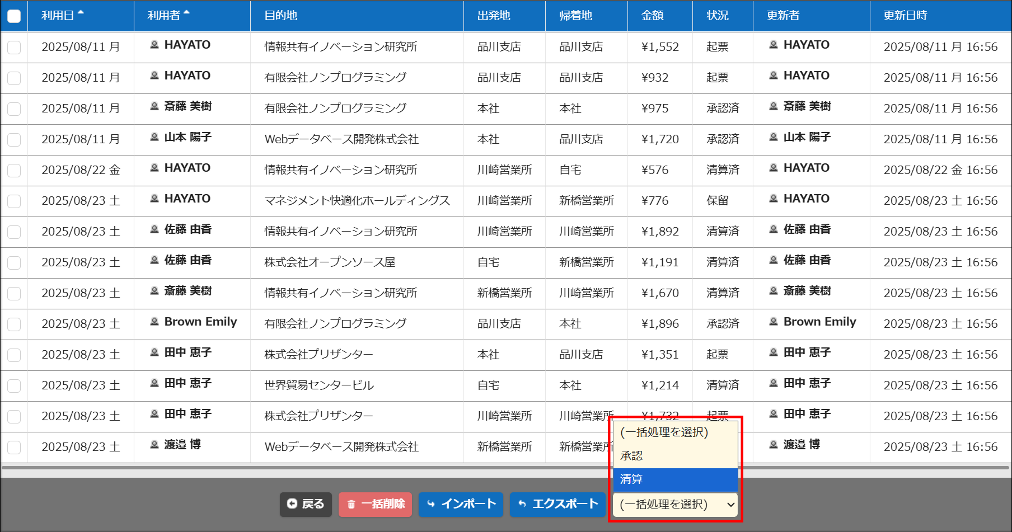Click the エクスポート button
Viewport: 1012px width, 532px height.
[557, 505]
